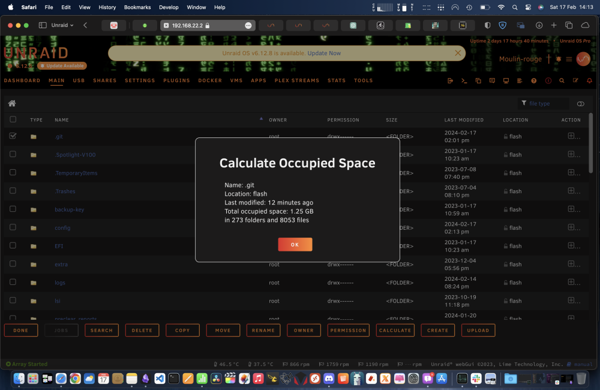Click the action icon for config row
This screenshot has height=390, width=600.
click(x=571, y=227)
